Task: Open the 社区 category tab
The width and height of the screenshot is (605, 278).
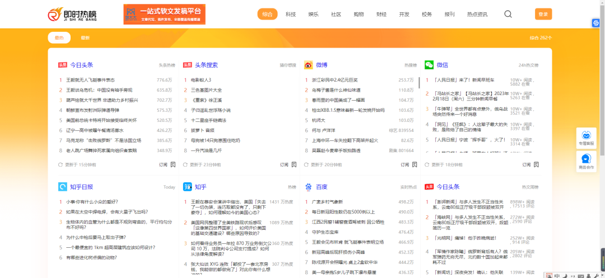Action: point(336,14)
